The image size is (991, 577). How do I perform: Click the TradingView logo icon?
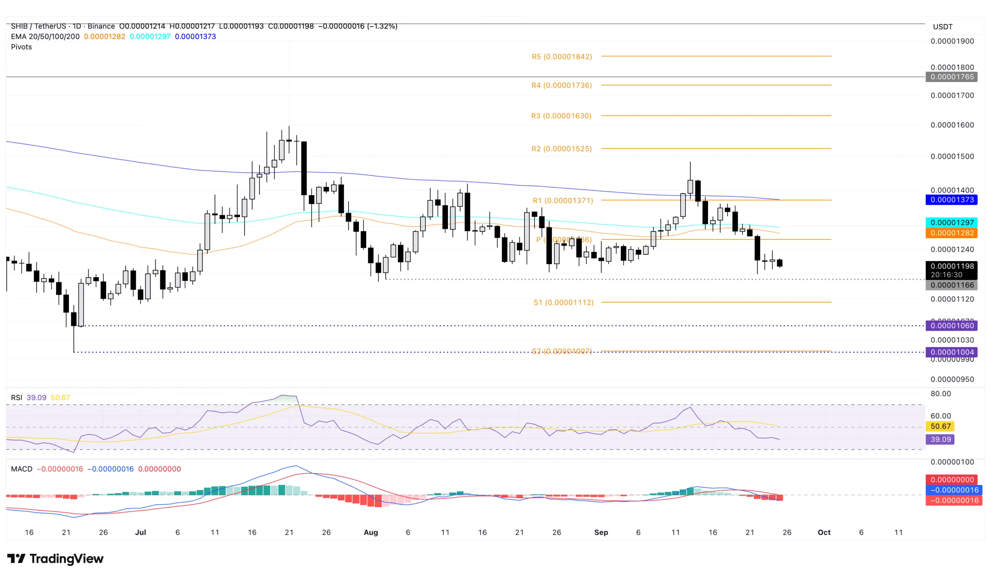click(x=16, y=558)
